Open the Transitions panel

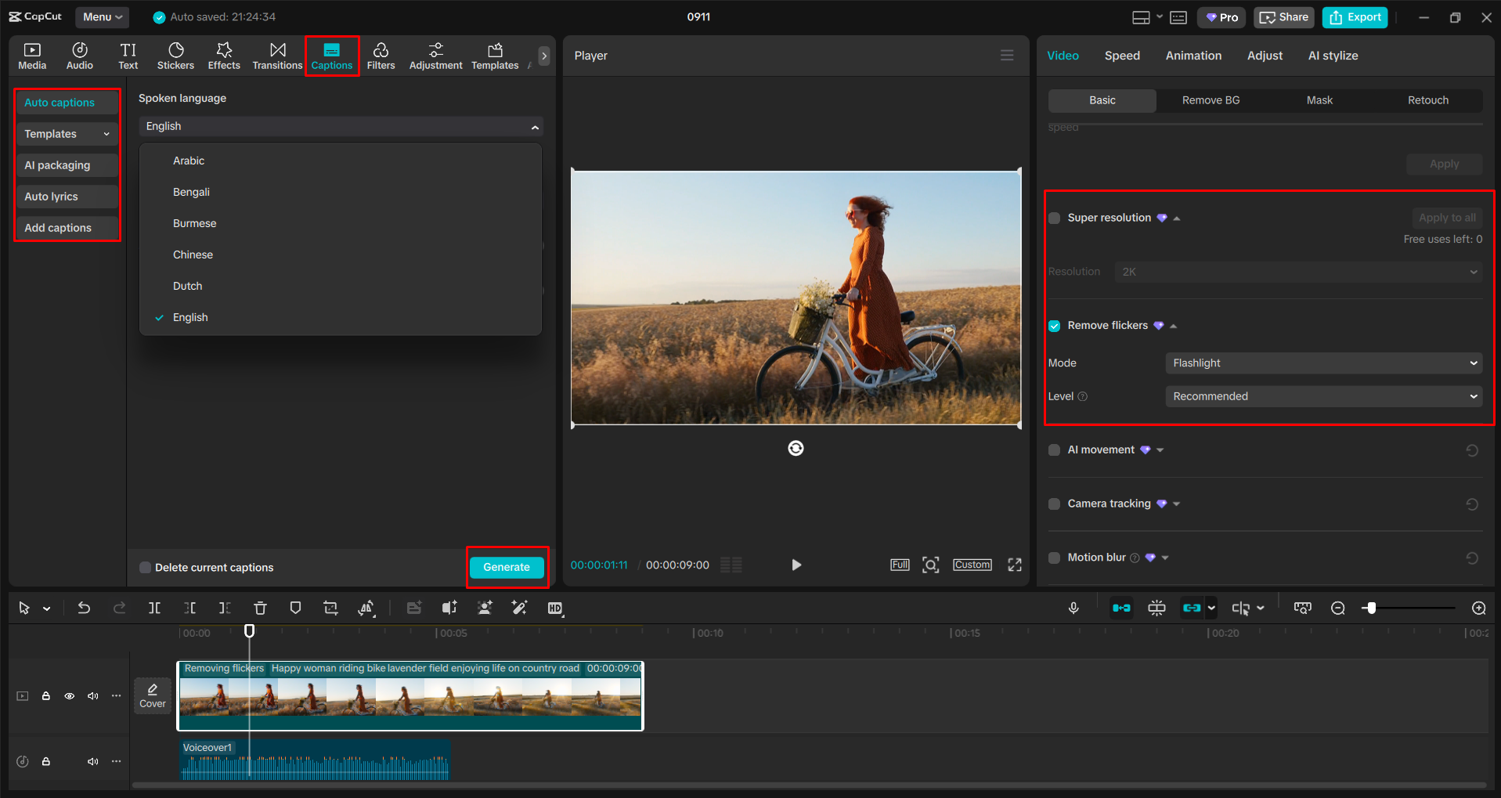[277, 56]
